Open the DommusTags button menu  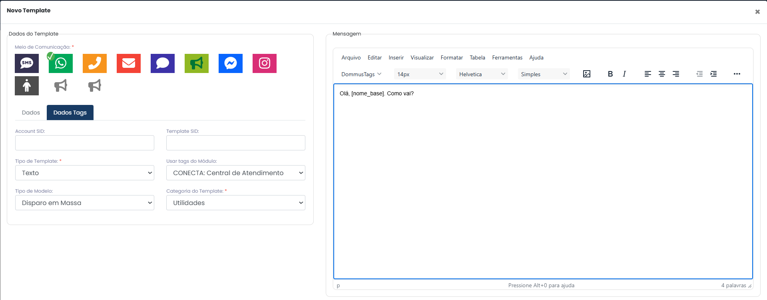pos(361,74)
